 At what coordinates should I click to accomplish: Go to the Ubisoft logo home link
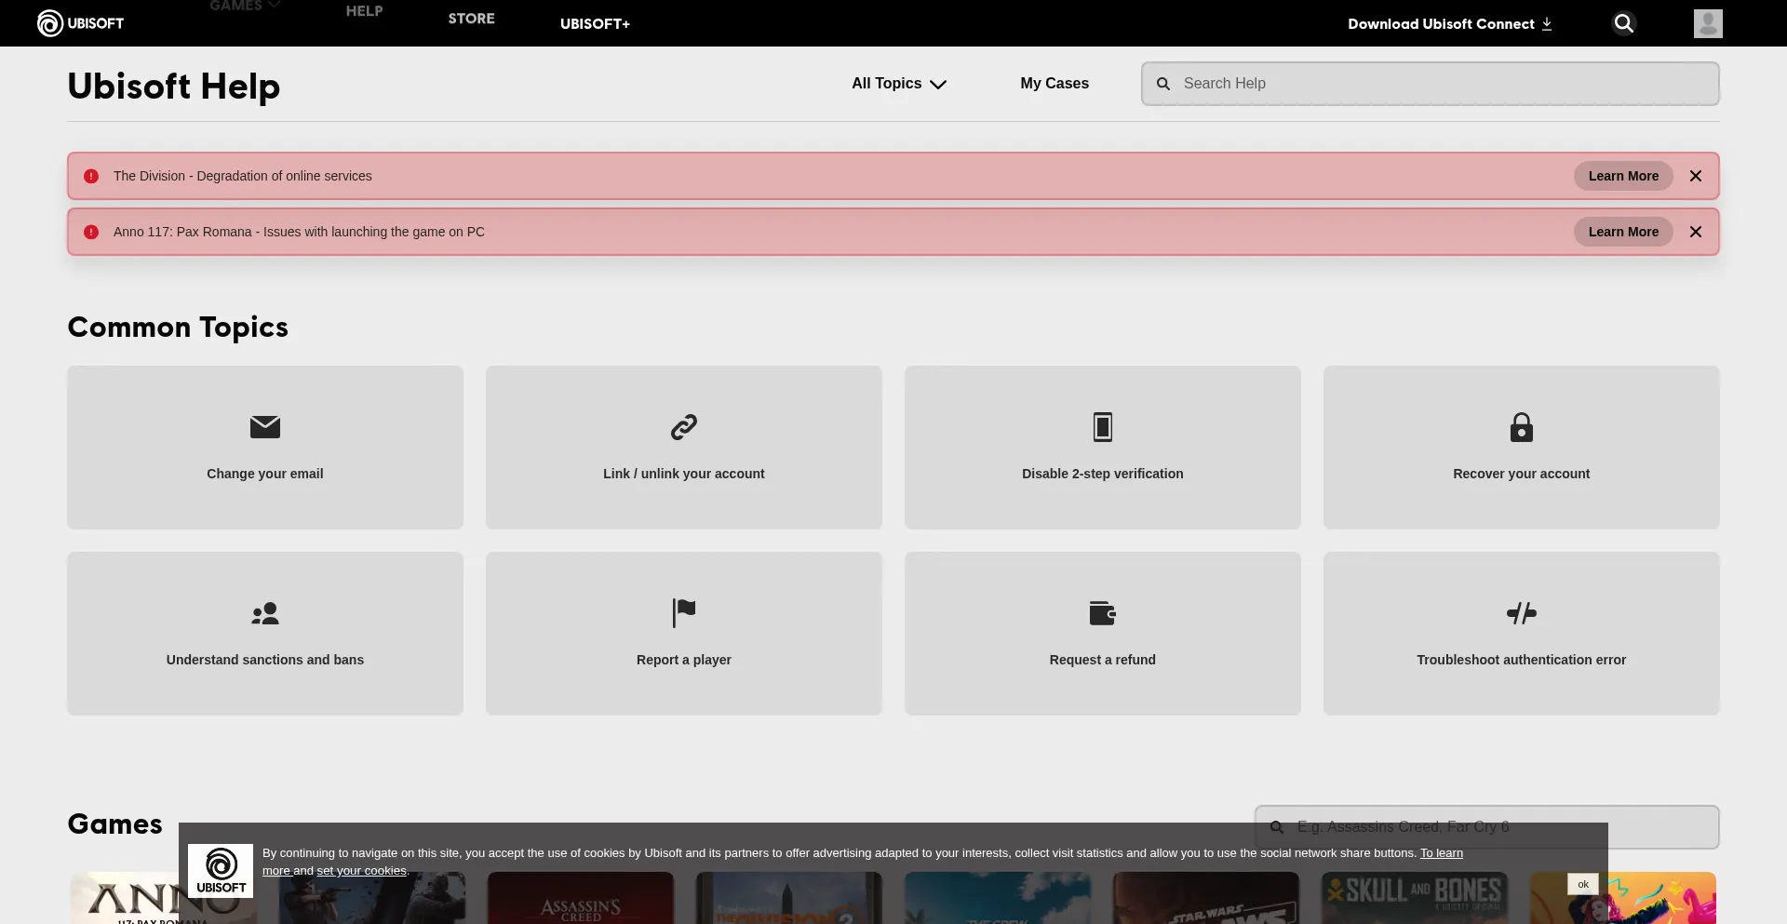[80, 23]
